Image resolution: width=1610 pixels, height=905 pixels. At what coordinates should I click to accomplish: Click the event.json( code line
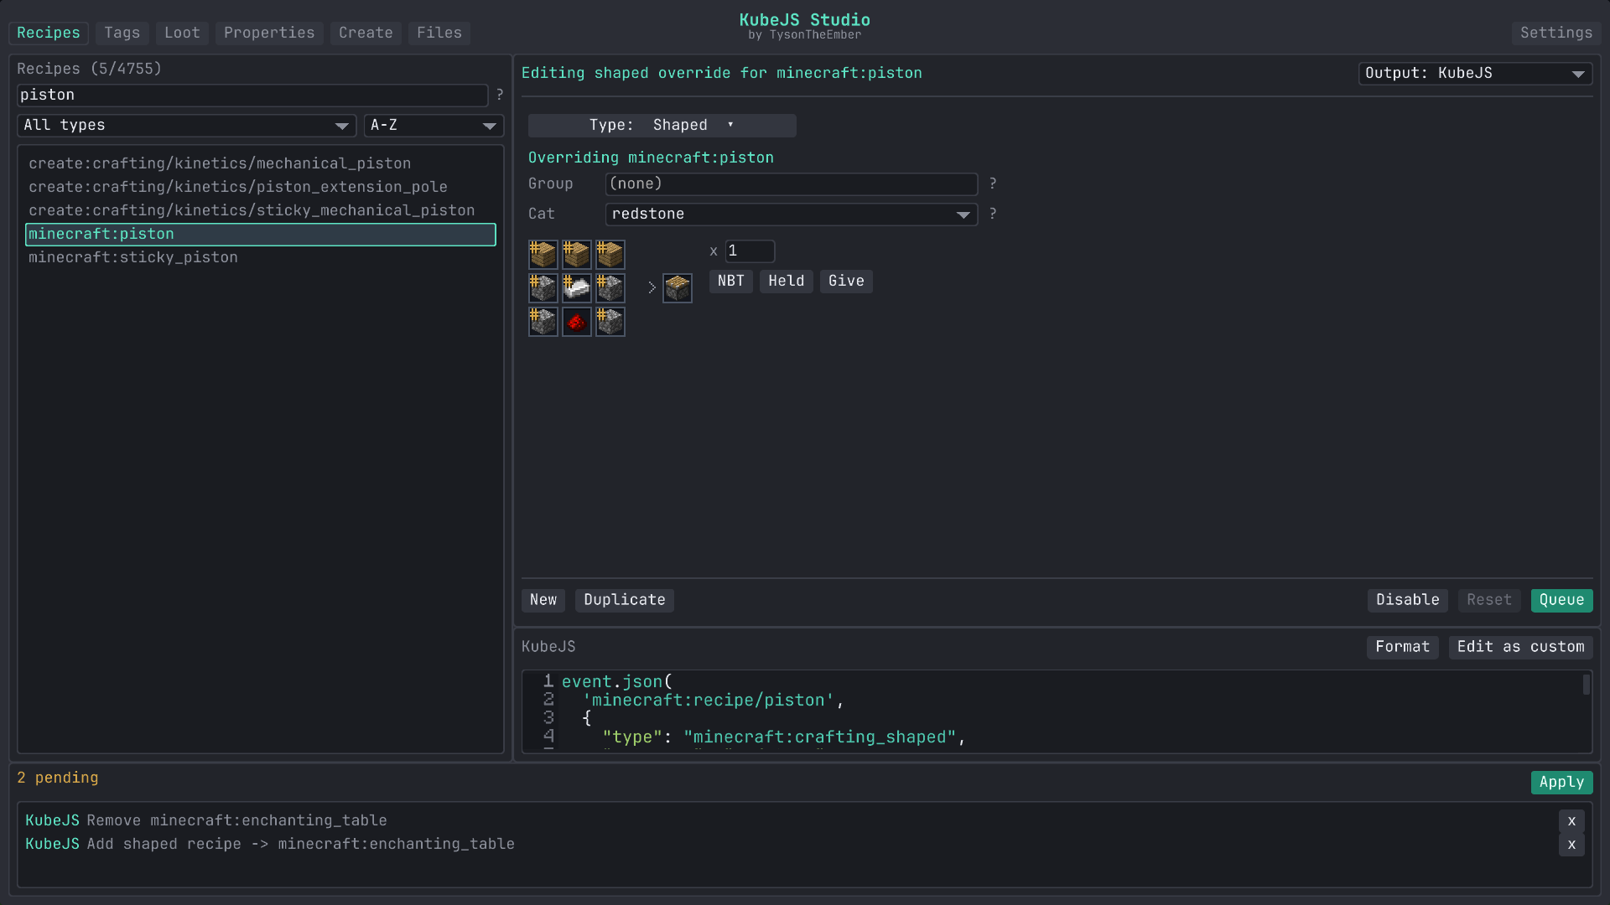617,682
